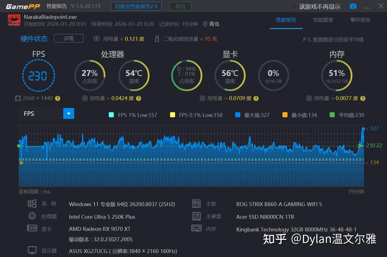Viewport: 387px width, 257px height.
Task: Open the help icon beside 0.0077 度
Action: point(363,98)
